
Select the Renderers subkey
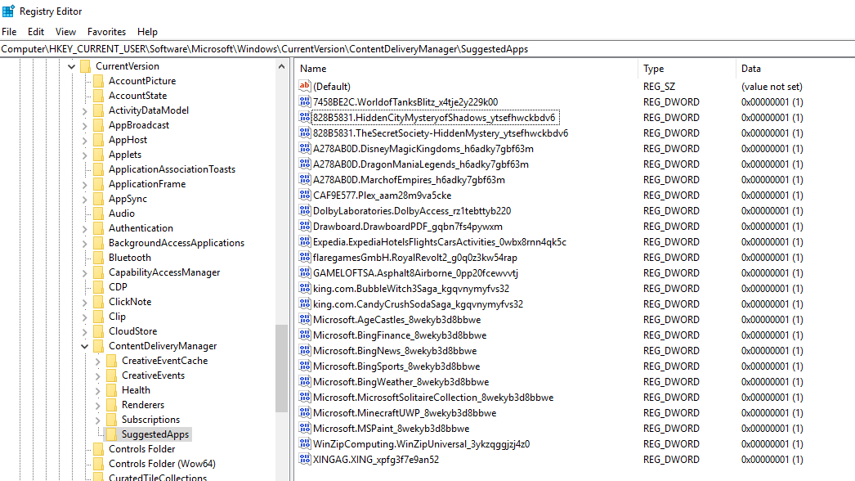143,405
